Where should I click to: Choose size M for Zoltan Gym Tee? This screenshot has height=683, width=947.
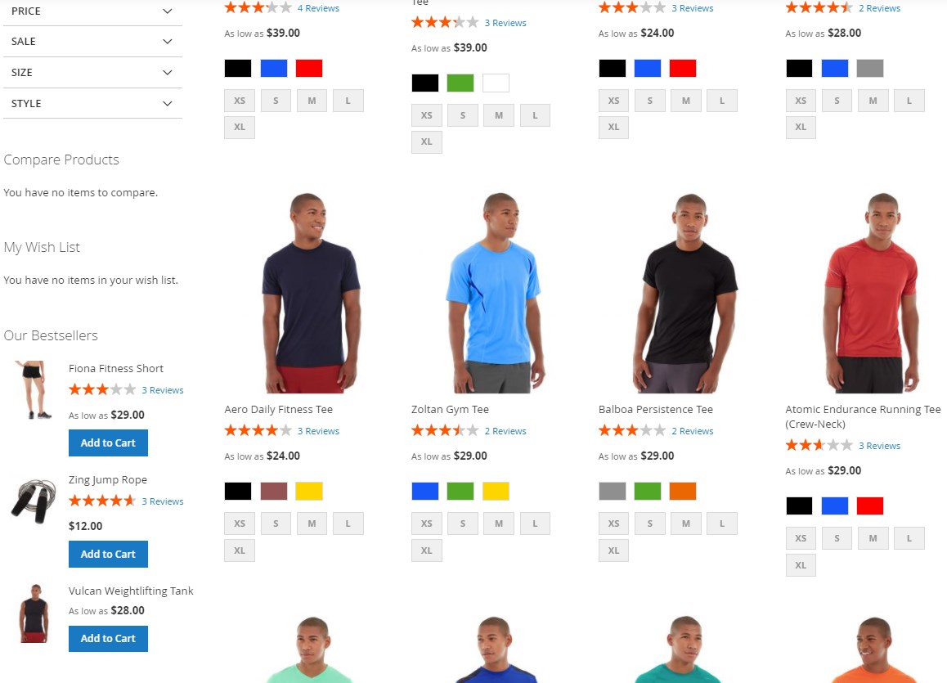(499, 523)
